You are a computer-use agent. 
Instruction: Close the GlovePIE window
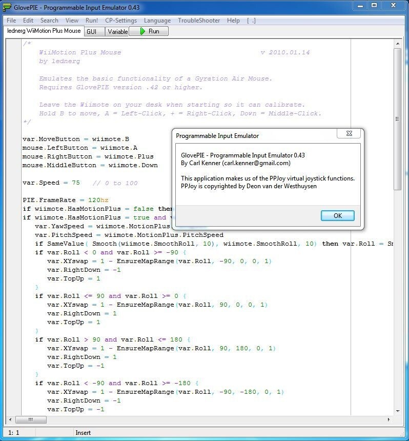tap(393, 6)
